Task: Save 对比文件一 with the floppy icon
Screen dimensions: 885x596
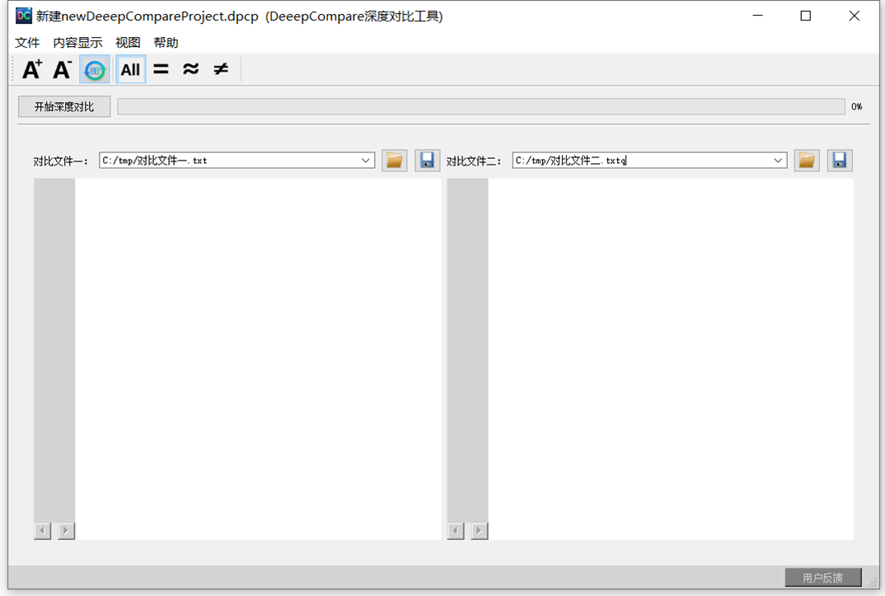Action: click(x=428, y=161)
